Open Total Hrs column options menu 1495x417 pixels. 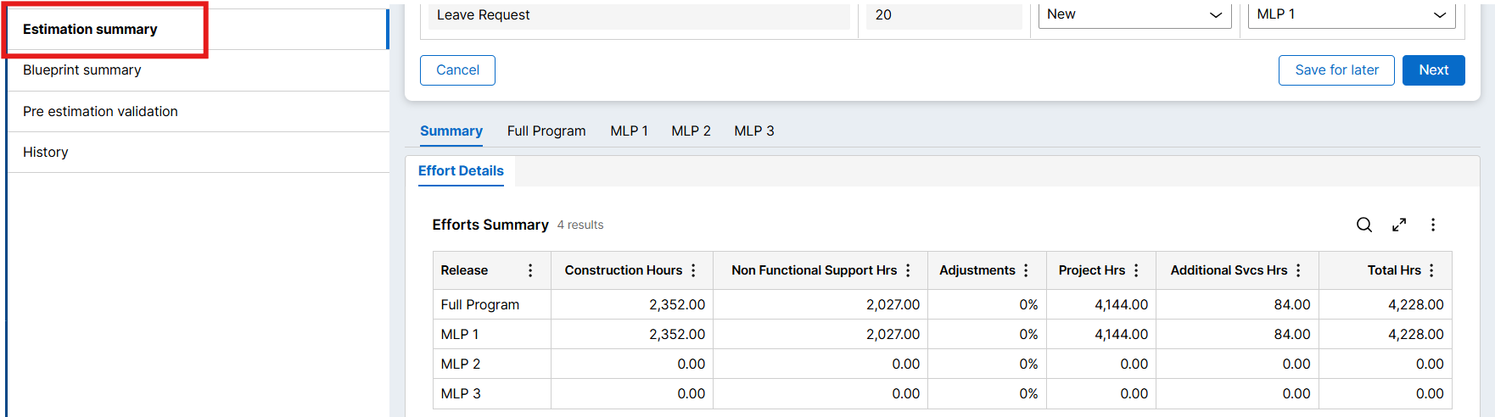1431,270
